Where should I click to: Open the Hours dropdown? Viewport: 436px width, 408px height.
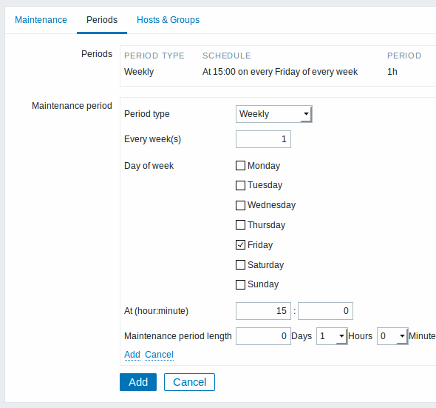tap(332, 336)
